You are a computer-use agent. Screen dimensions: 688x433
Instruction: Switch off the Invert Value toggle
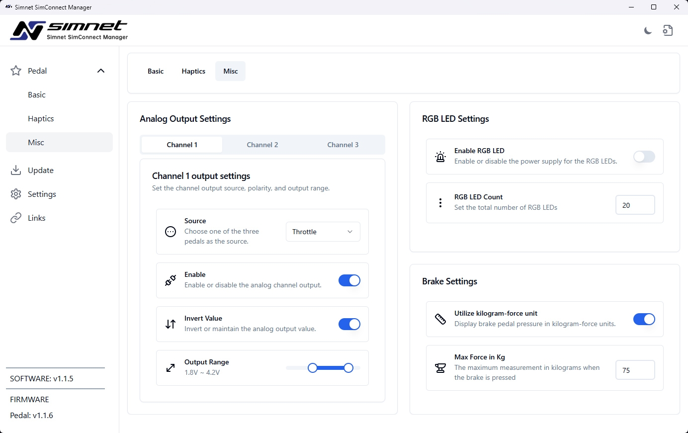(349, 324)
